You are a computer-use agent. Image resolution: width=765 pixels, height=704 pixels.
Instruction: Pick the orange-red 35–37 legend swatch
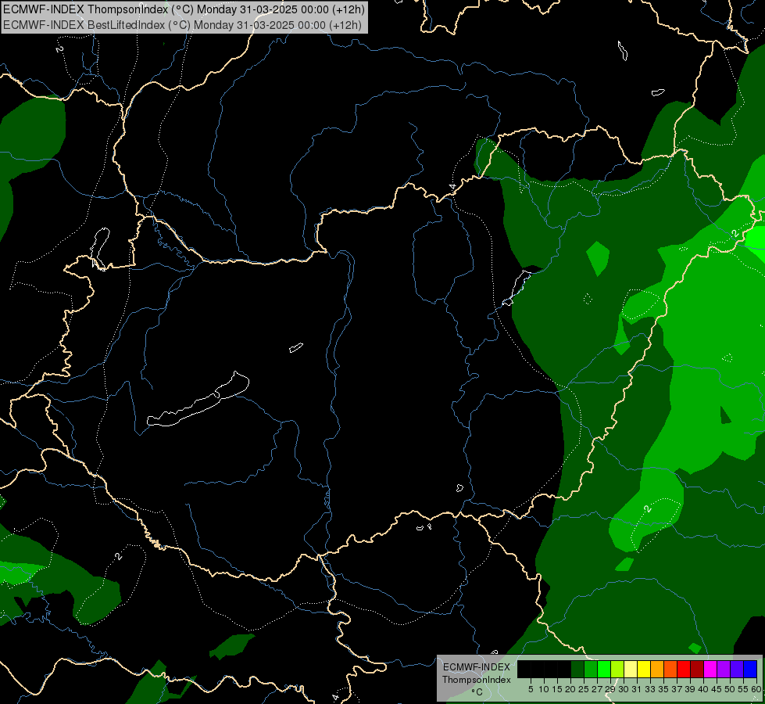670,669
